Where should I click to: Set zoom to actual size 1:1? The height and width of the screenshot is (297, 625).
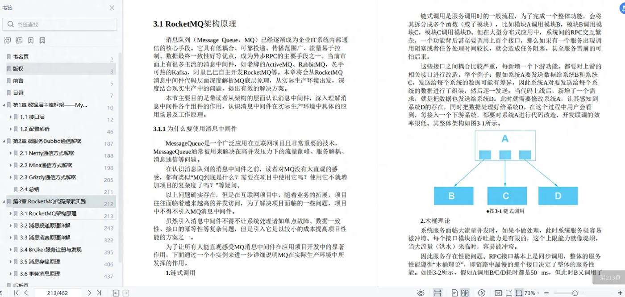pyautogui.click(x=498, y=293)
